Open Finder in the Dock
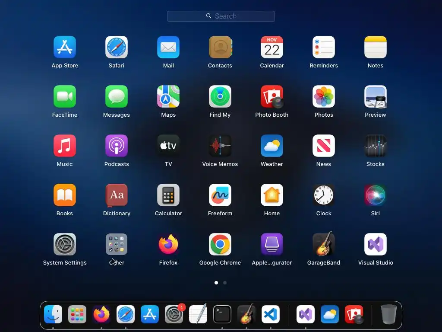Viewport: 442px width, 332px height. point(53,314)
